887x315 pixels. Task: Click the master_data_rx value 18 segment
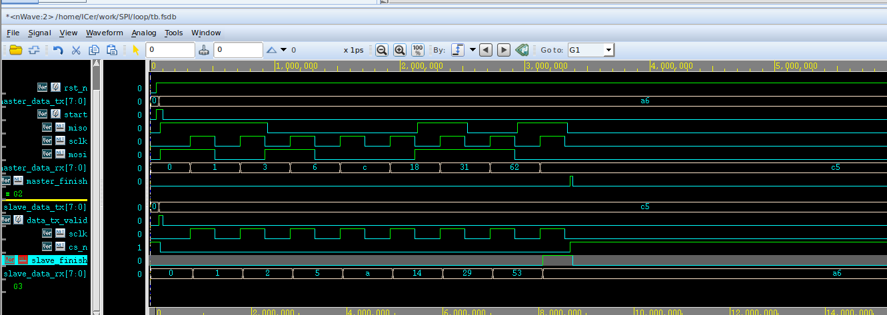pyautogui.click(x=415, y=168)
